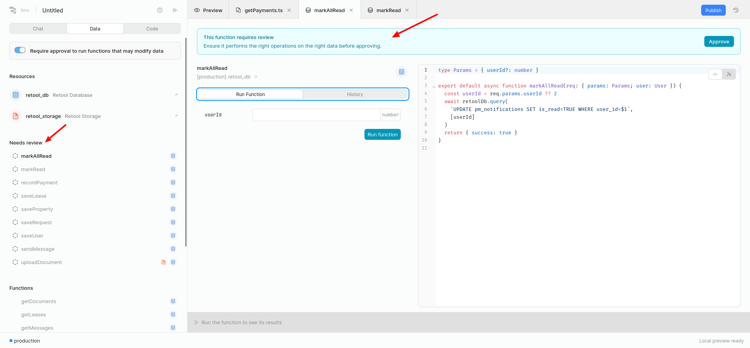Switch to the History segment

pyautogui.click(x=355, y=94)
